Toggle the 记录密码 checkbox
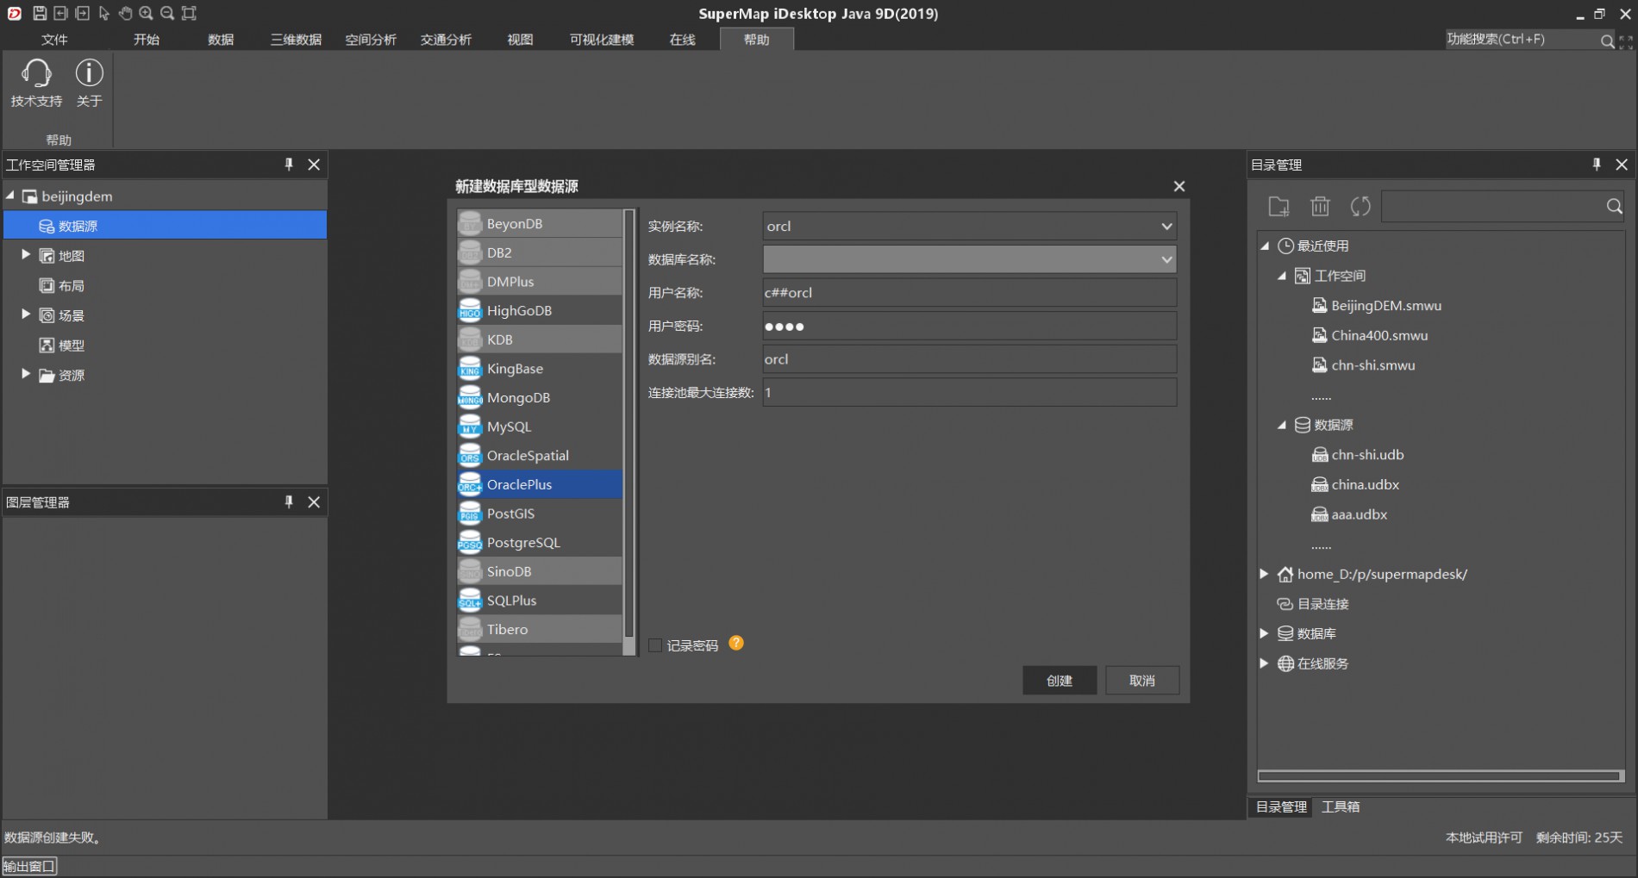Screen dimensions: 1638x878 point(655,645)
